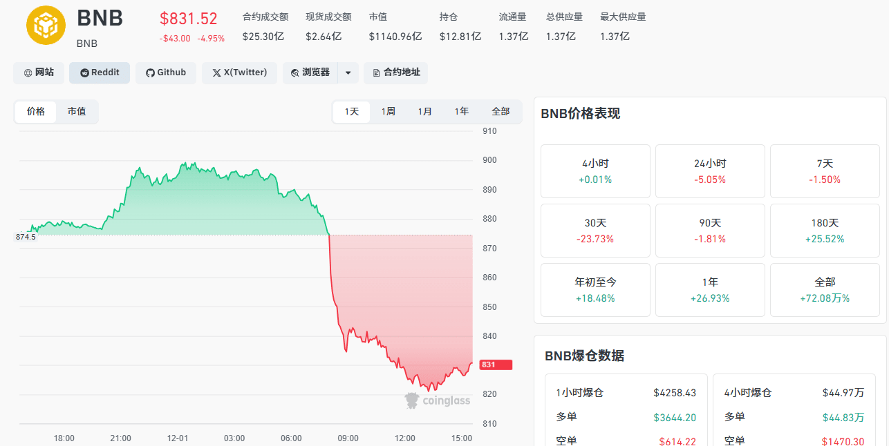Click the 874.5 opening price label
Viewport: 889px width, 446px height.
26,237
